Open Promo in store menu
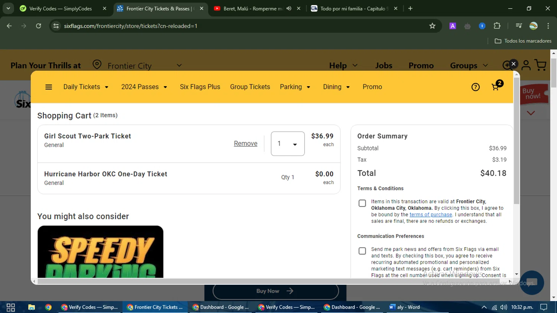The height and width of the screenshot is (313, 557). pos(372,87)
